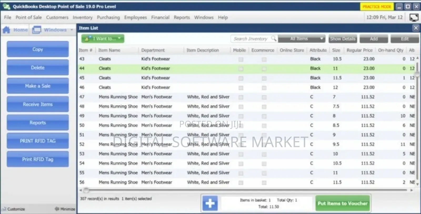Sort by Department column header
The height and width of the screenshot is (214, 421).
(153, 50)
